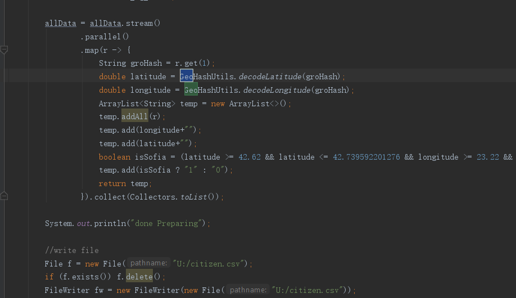Click the selected 'Geo' in the latitude line
516x298 pixels.
[x=186, y=76]
